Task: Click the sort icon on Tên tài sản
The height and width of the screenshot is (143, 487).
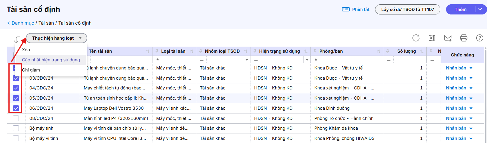Action: [x=148, y=51]
